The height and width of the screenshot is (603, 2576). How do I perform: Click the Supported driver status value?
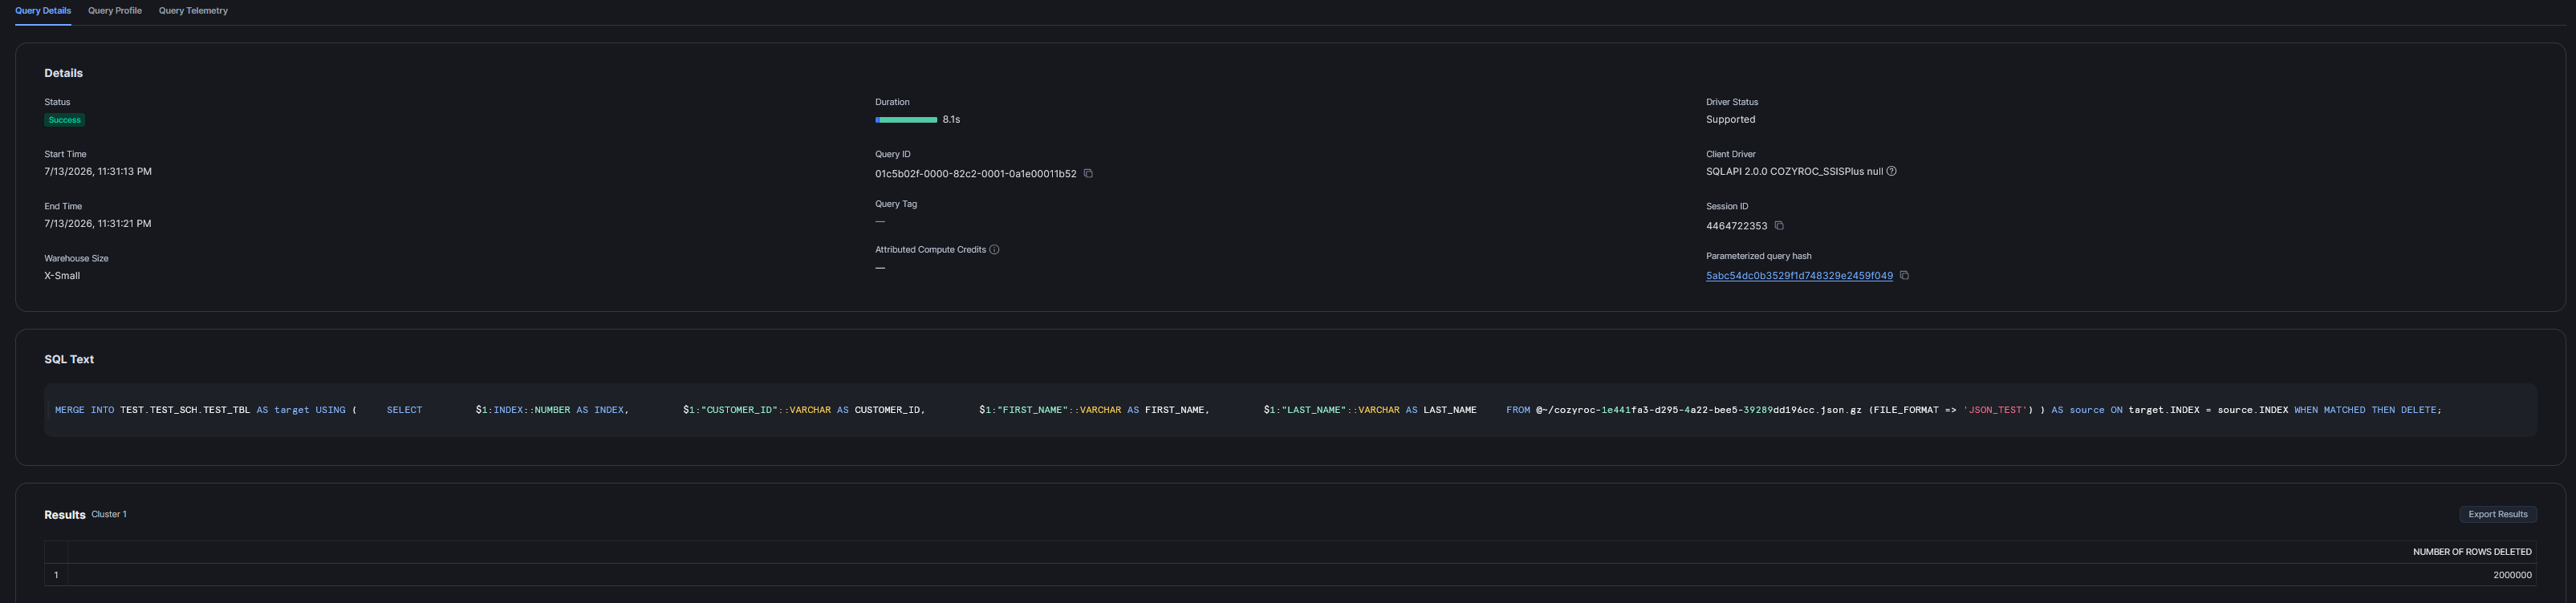coord(1730,120)
